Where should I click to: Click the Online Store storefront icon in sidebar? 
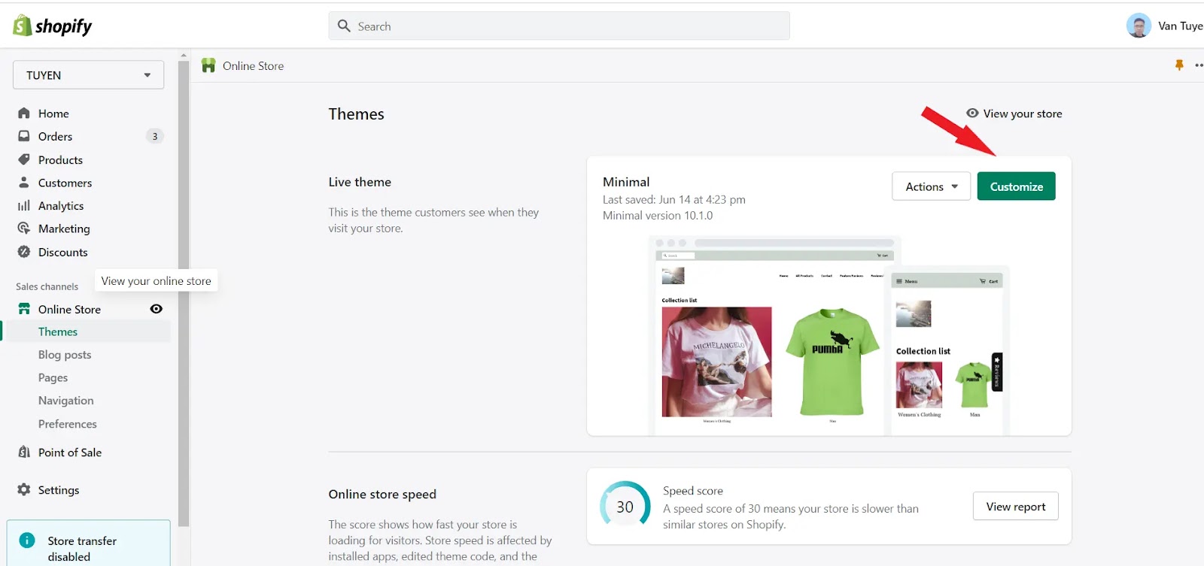(x=24, y=309)
